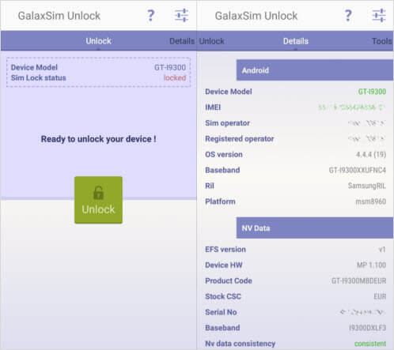Select Unlock tab in left screen
Image resolution: width=394 pixels, height=350 pixels.
(98, 41)
